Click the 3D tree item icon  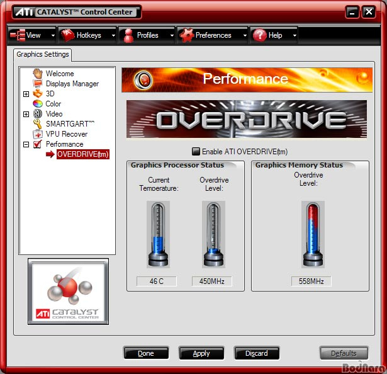[x=38, y=94]
